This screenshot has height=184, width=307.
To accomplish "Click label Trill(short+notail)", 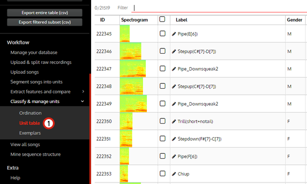I will (195, 121).
